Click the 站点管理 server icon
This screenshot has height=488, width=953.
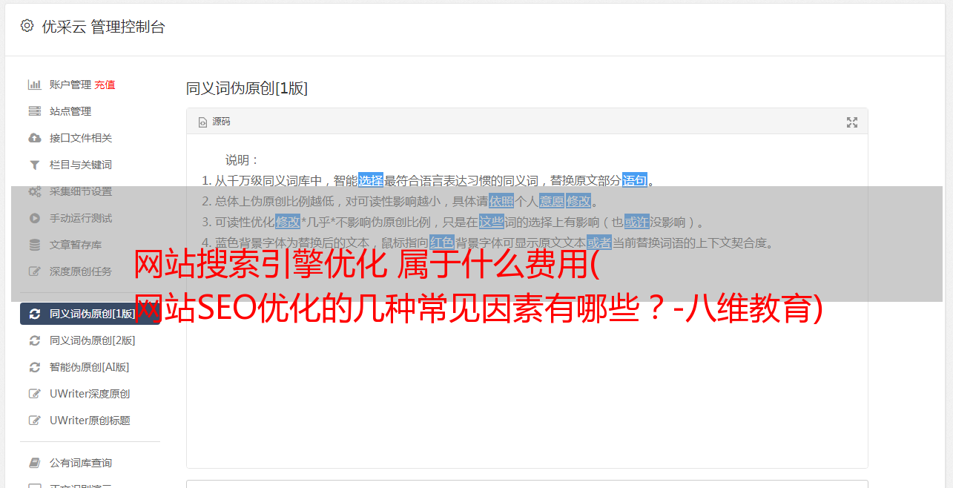[x=34, y=111]
